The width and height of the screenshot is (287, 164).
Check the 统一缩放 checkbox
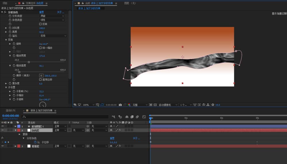40,48
